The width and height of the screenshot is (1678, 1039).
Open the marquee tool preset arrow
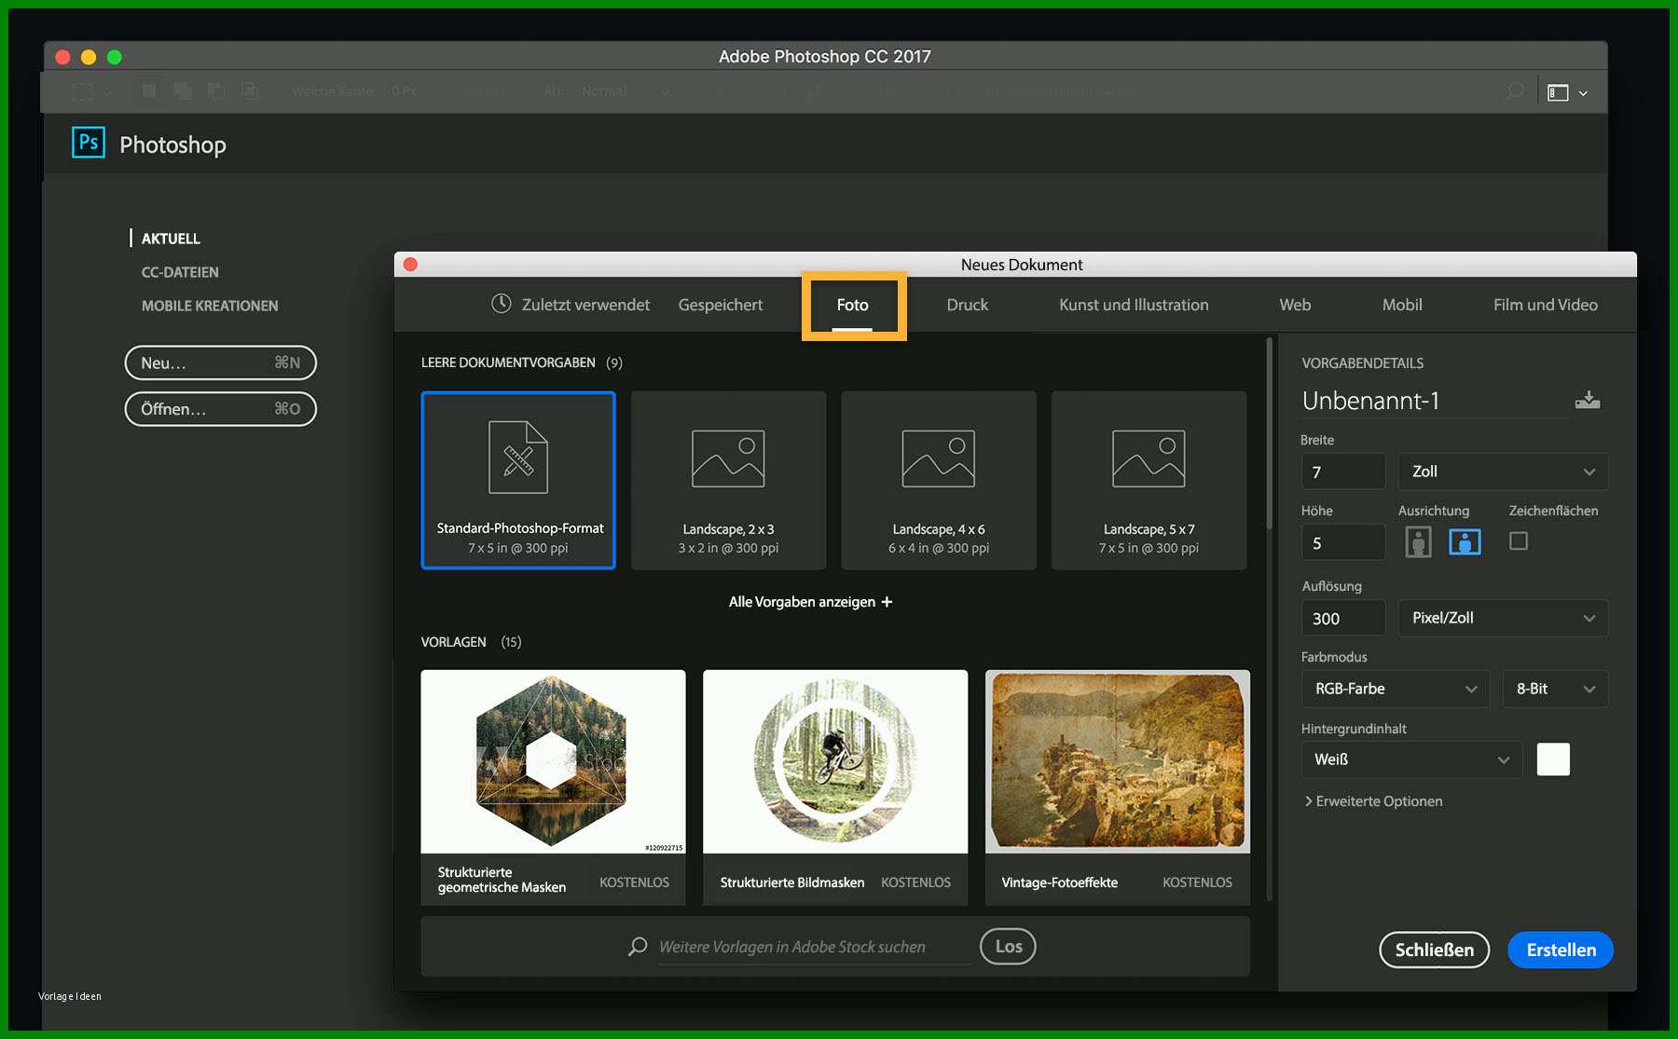pyautogui.click(x=108, y=92)
